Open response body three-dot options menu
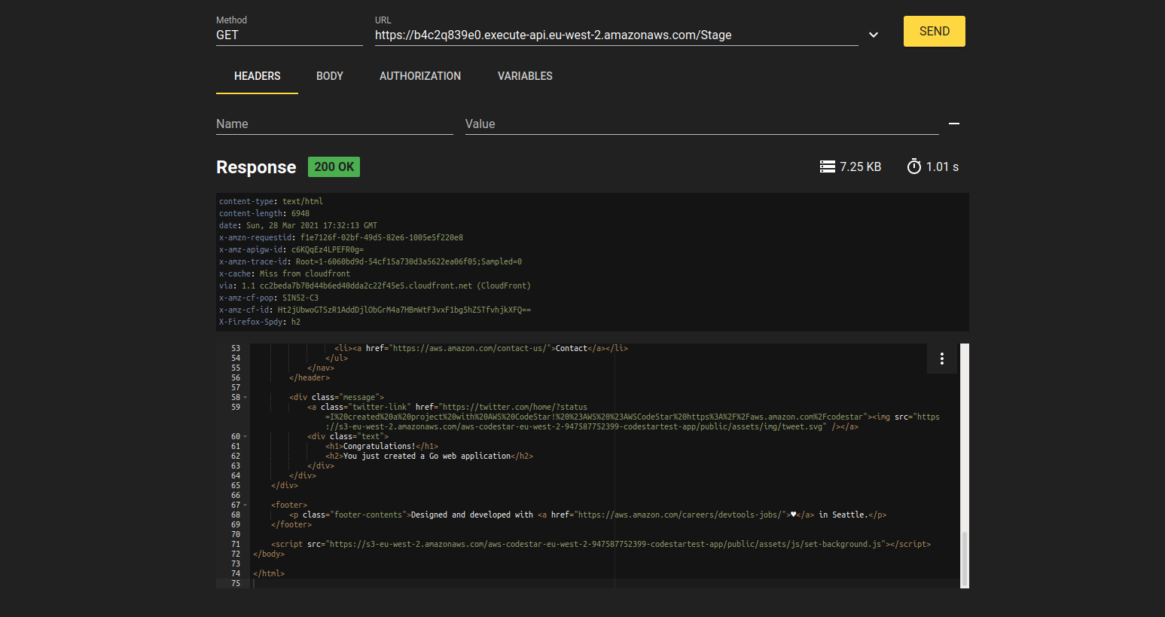The height and width of the screenshot is (617, 1165). pyautogui.click(x=941, y=359)
